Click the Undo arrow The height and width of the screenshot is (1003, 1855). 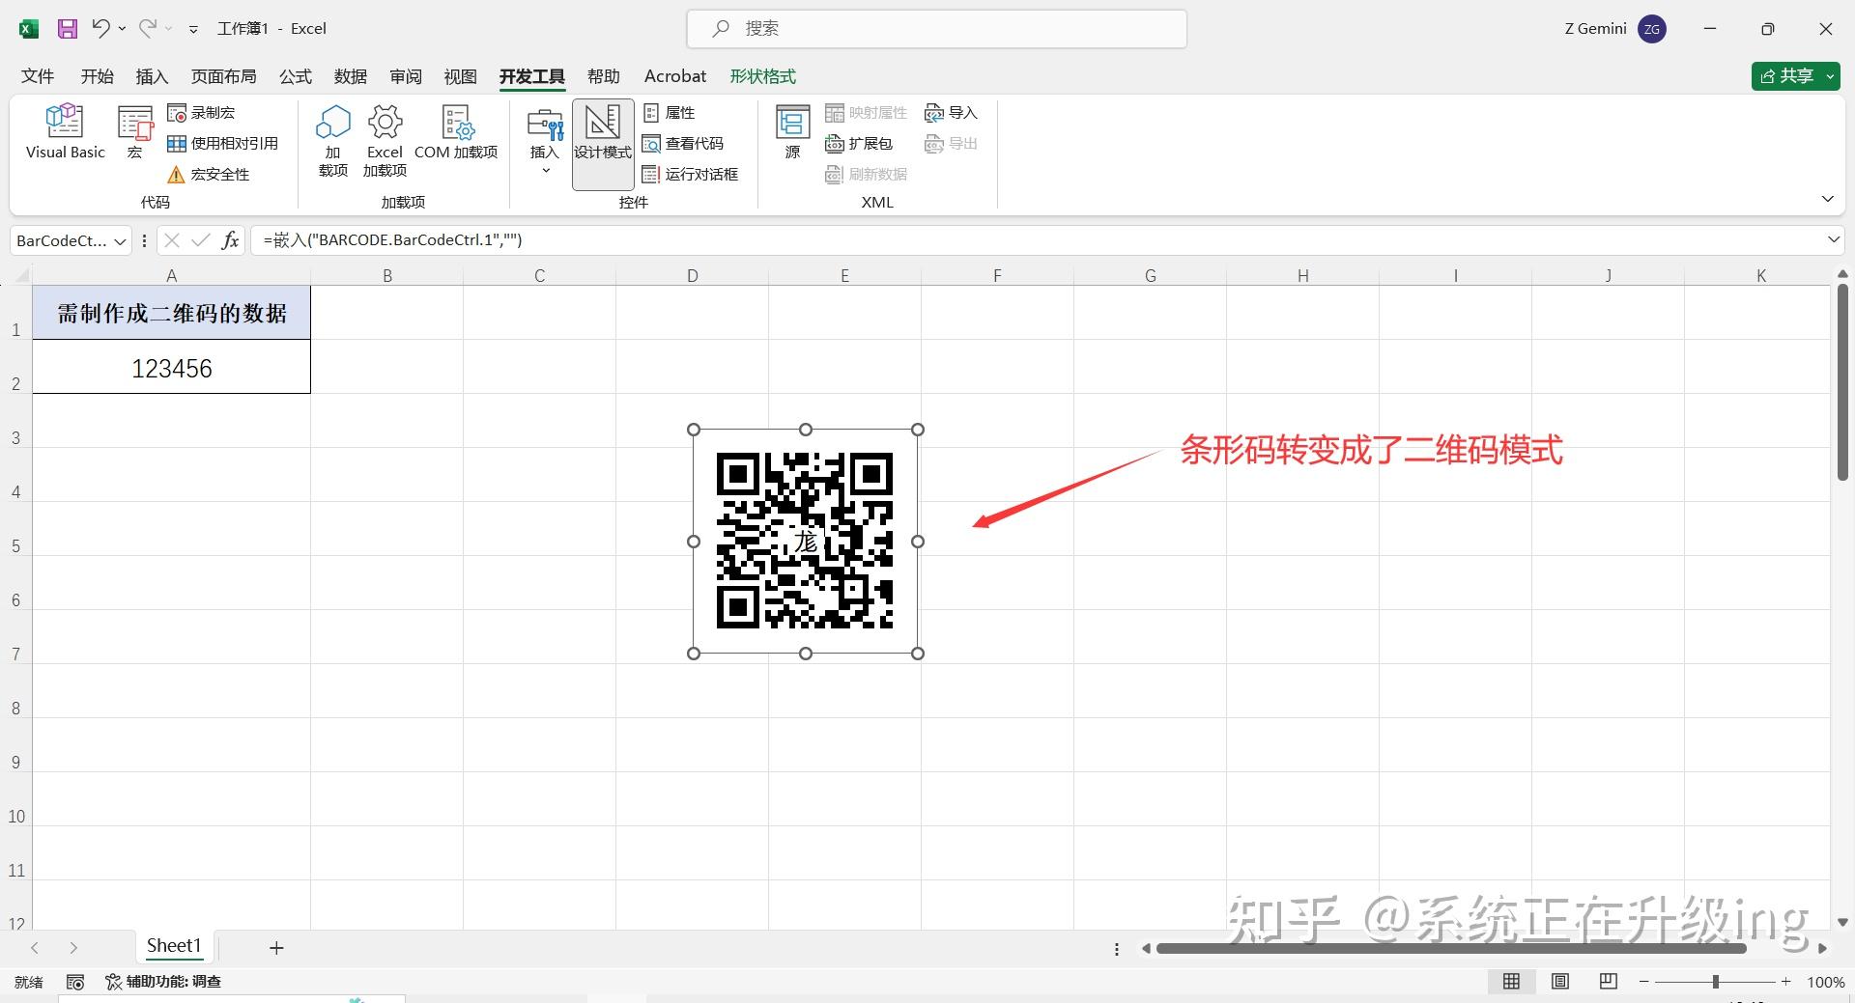(x=100, y=29)
